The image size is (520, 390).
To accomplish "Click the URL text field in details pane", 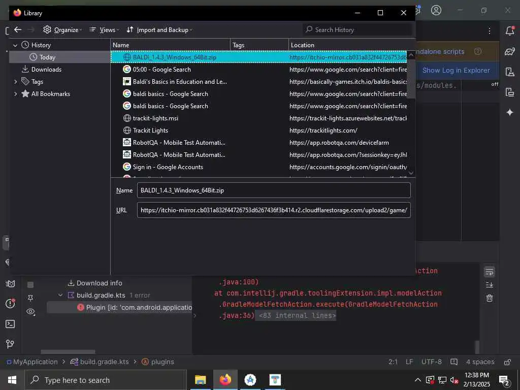I will coord(274,210).
